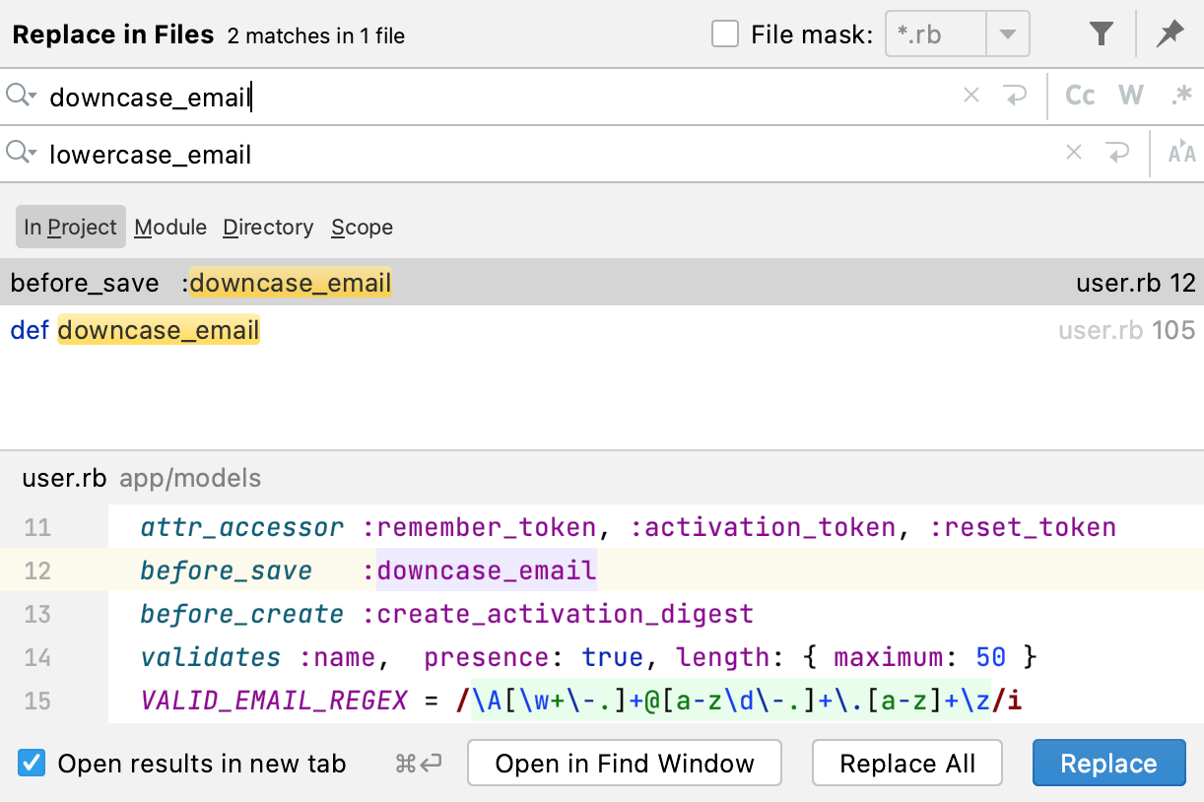Toggle Match Case option
The width and height of the screenshot is (1204, 802).
[1080, 96]
